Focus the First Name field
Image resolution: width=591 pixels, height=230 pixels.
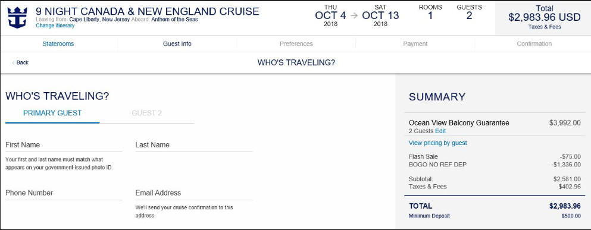pos(64,145)
